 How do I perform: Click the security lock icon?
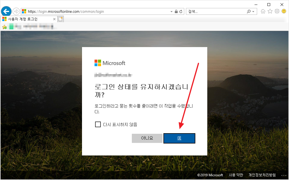[x=176, y=12]
